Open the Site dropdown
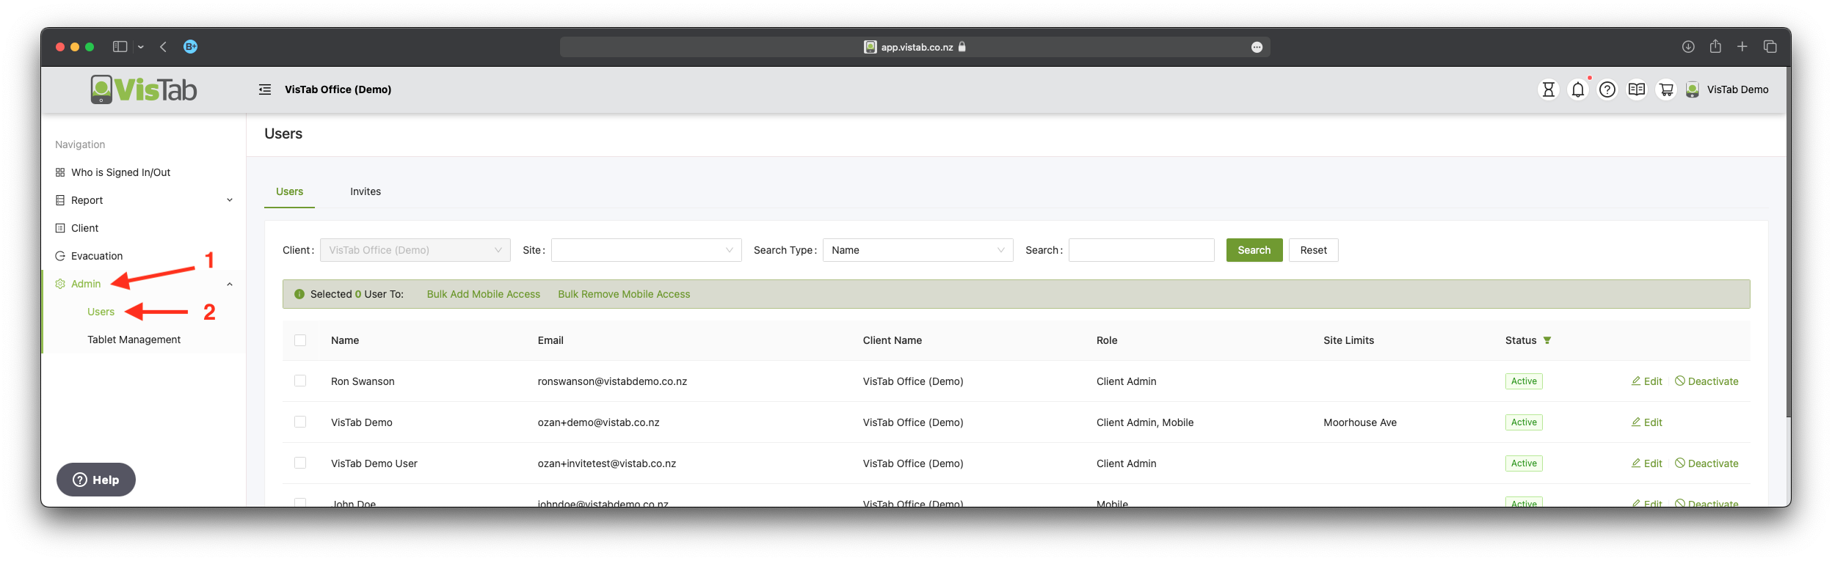1832x561 pixels. (x=647, y=250)
